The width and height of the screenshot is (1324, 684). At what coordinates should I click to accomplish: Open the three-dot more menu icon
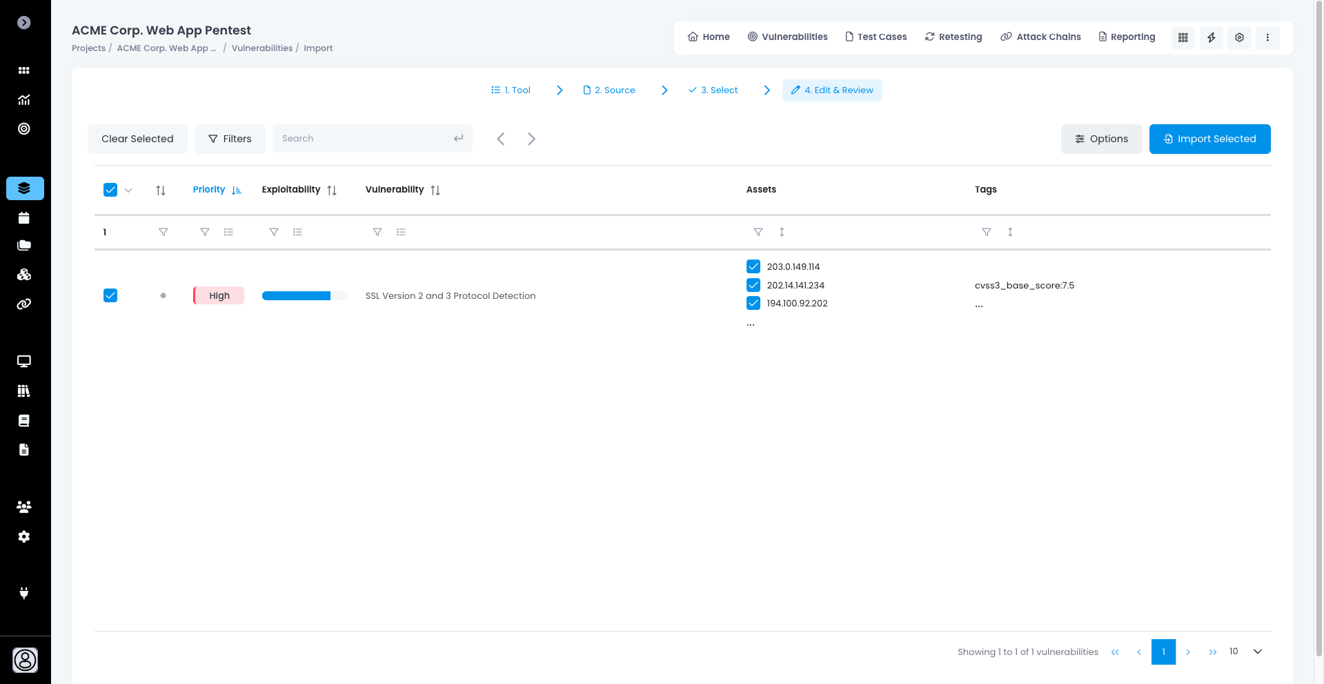point(1267,37)
